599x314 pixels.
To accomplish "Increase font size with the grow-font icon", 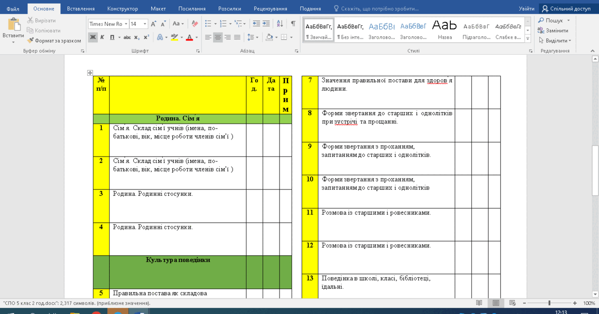I will coord(154,24).
